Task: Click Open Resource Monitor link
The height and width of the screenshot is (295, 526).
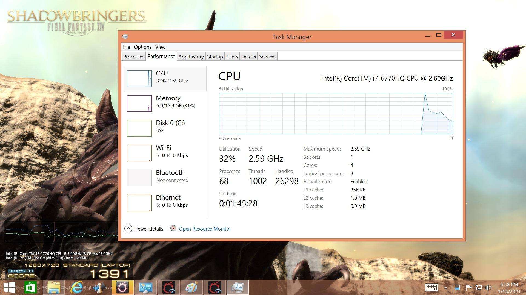Action: 205,229
